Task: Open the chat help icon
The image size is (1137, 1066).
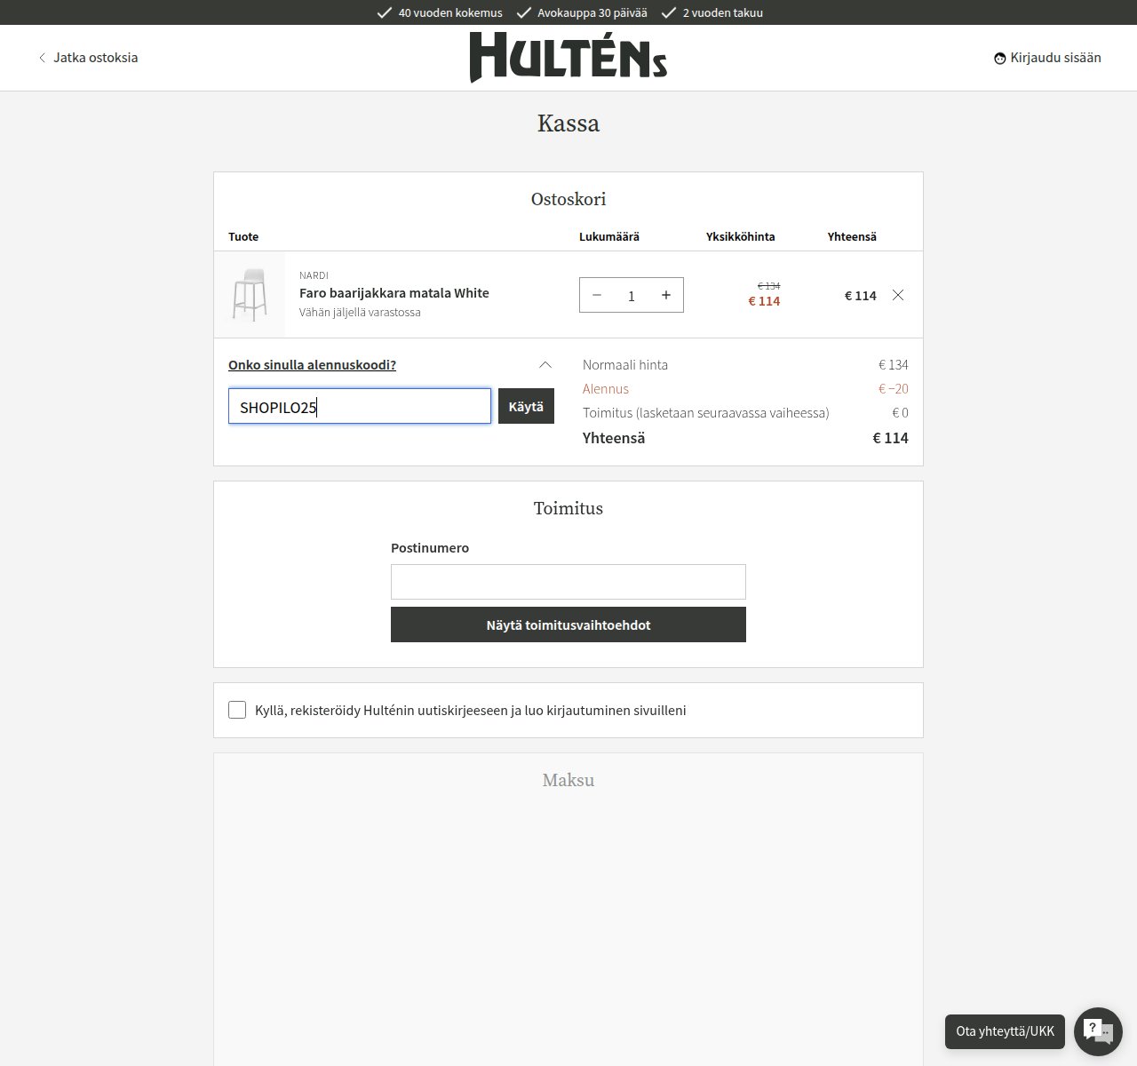Action: [1098, 1031]
